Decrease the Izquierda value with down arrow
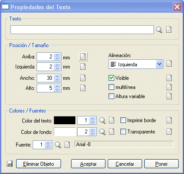This screenshot has width=184, height=174. tap(57, 68)
